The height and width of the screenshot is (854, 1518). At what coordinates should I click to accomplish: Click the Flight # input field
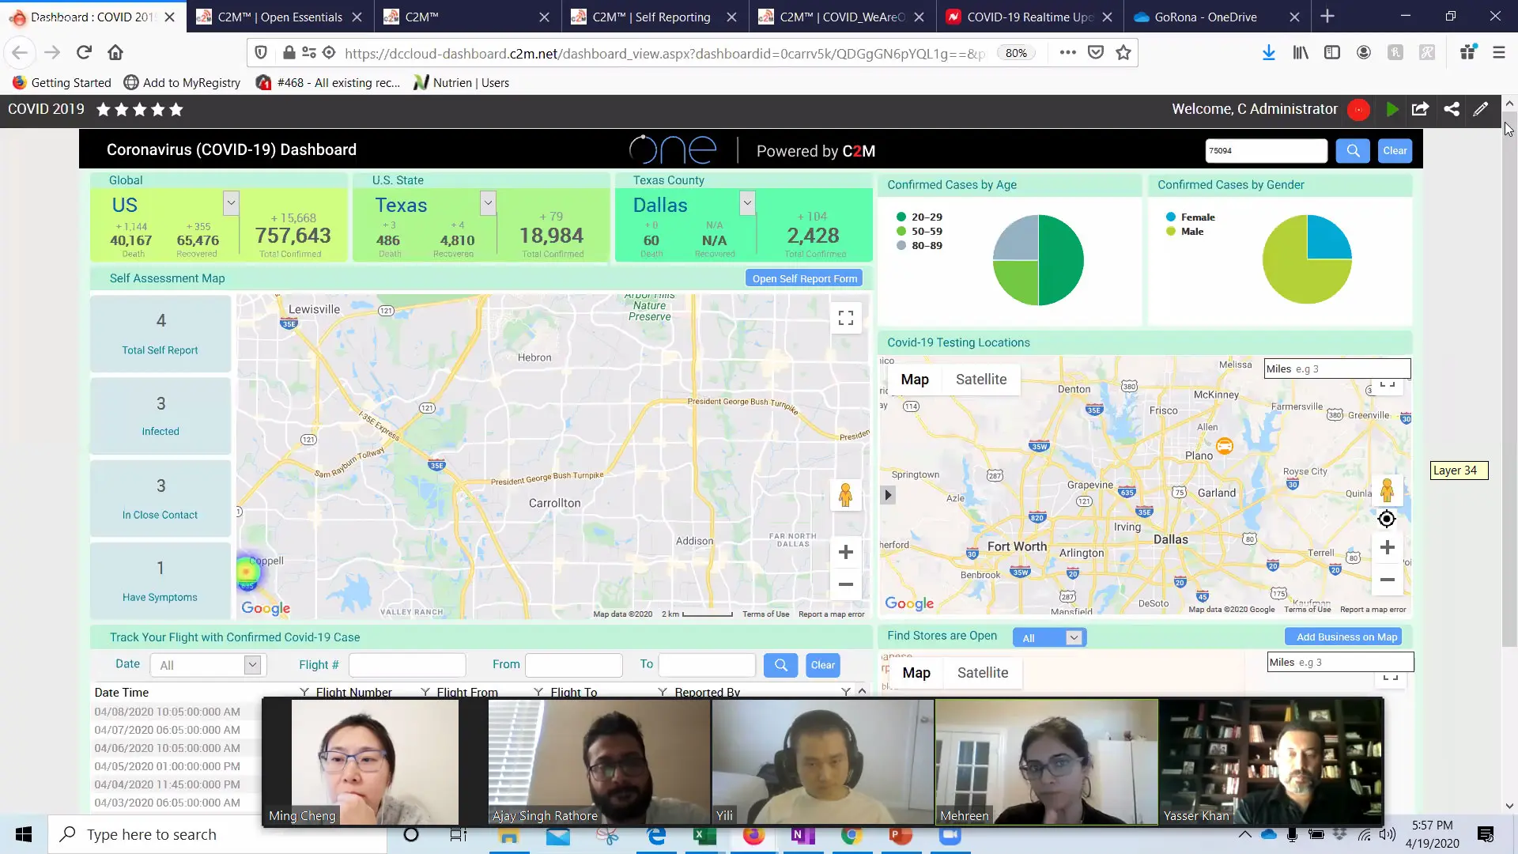[x=406, y=665]
